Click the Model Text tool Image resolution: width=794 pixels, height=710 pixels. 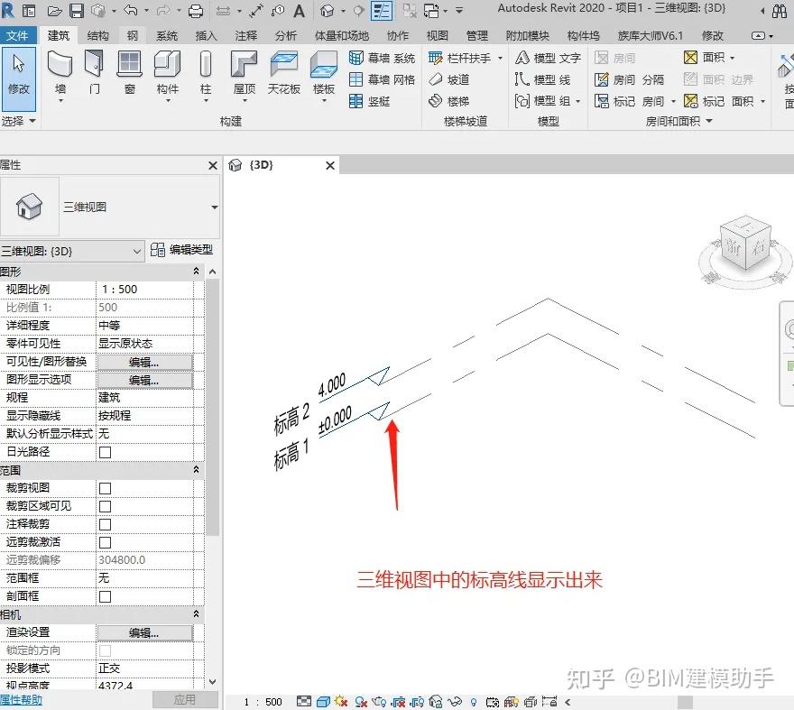pyautogui.click(x=548, y=59)
